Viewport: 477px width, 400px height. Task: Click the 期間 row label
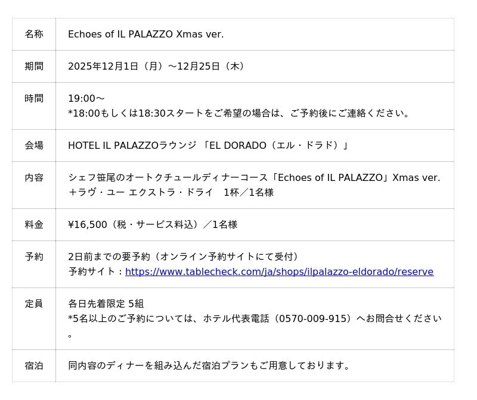34,67
